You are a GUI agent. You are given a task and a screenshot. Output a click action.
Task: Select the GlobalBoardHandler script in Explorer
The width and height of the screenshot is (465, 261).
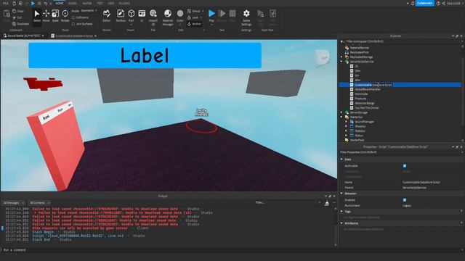pyautogui.click(x=368, y=89)
